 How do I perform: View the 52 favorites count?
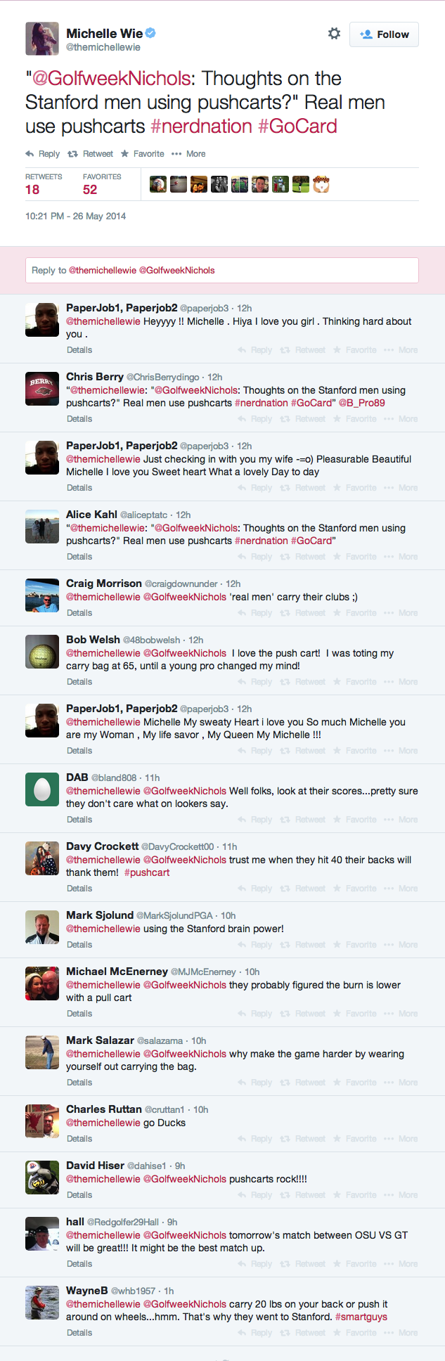pyautogui.click(x=90, y=190)
